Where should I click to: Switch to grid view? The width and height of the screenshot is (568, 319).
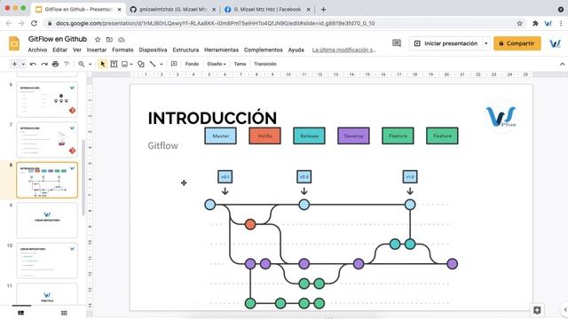coord(64,313)
